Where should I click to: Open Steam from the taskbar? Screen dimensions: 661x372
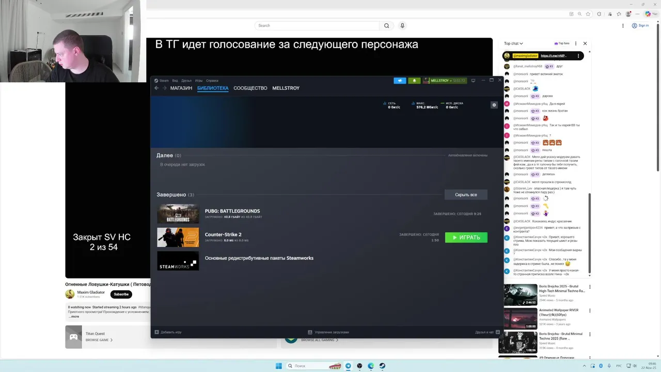click(382, 366)
